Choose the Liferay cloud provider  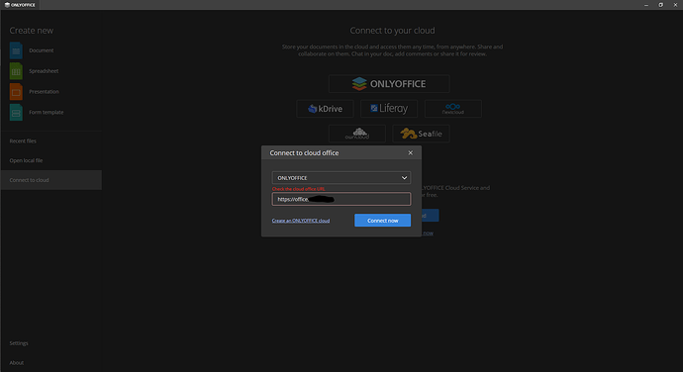tap(389, 109)
